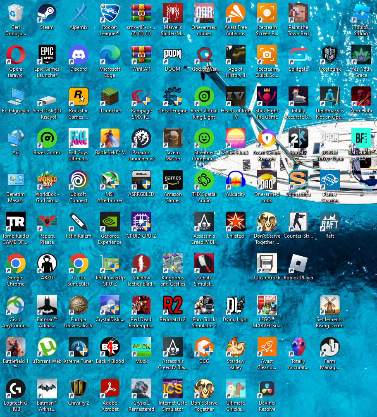377x417 pixels.
Task: Select the Frostpunk icon
Action: 329,55
